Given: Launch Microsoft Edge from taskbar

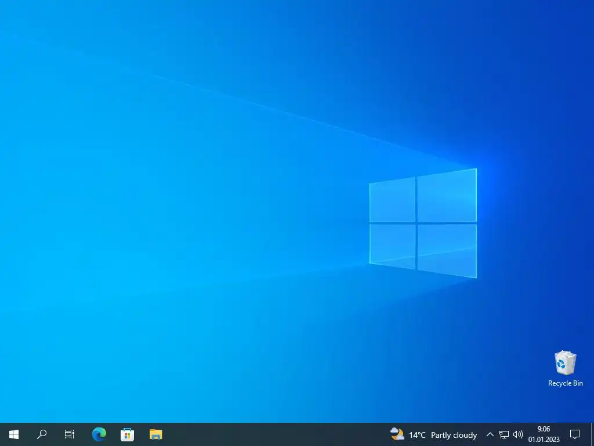Looking at the screenshot, I should 99,434.
